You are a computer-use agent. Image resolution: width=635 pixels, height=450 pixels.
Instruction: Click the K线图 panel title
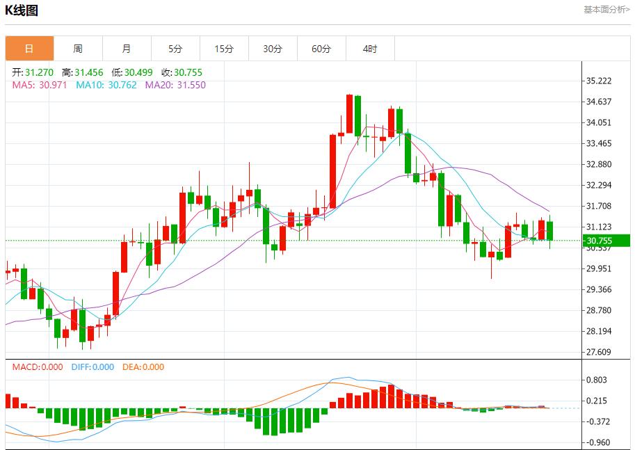pyautogui.click(x=22, y=10)
